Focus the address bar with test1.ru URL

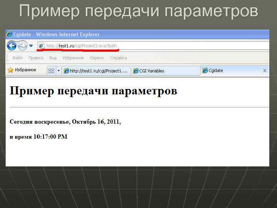[154, 46]
